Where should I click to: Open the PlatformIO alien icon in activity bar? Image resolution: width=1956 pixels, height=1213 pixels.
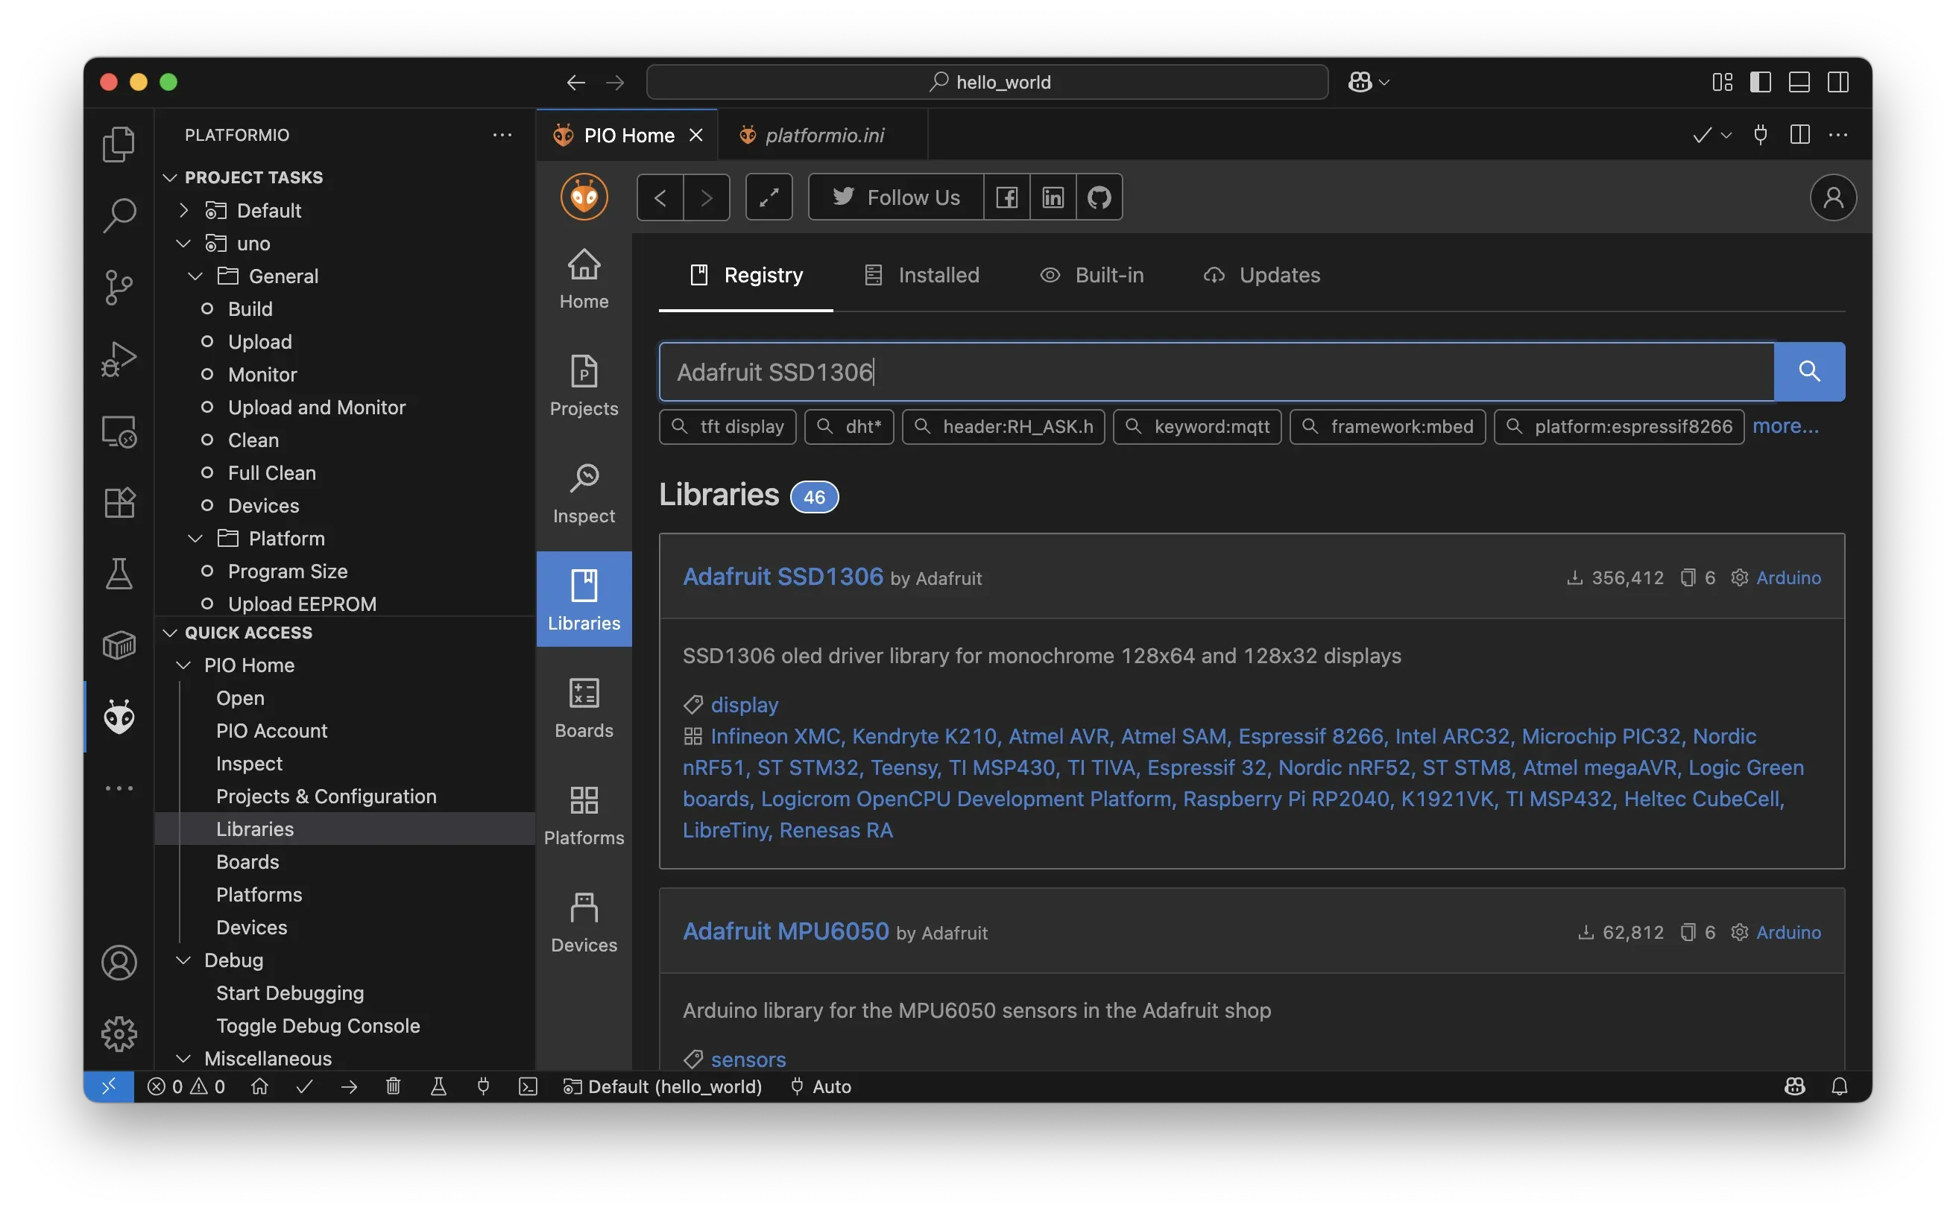coord(119,717)
